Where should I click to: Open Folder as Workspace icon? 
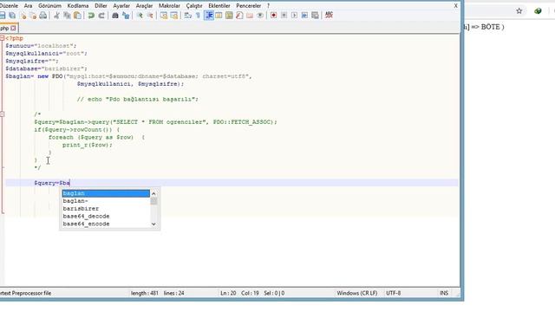click(250, 16)
